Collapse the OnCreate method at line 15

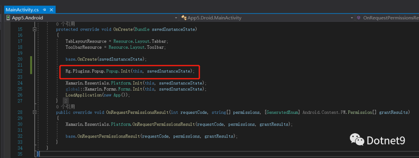(x=35, y=29)
